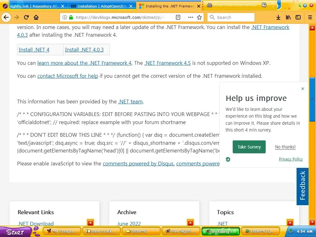Collapse the Topics card arrow
The image size is (316, 237).
(290, 222)
